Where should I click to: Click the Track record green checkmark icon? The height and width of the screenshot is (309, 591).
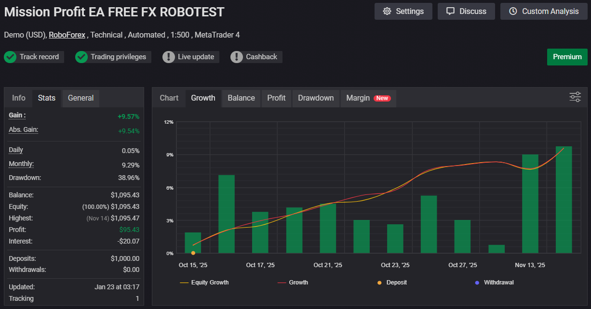tap(10, 57)
